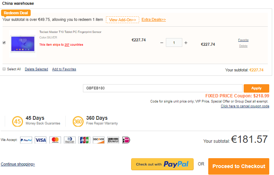Click the Discover card icon

99,140
